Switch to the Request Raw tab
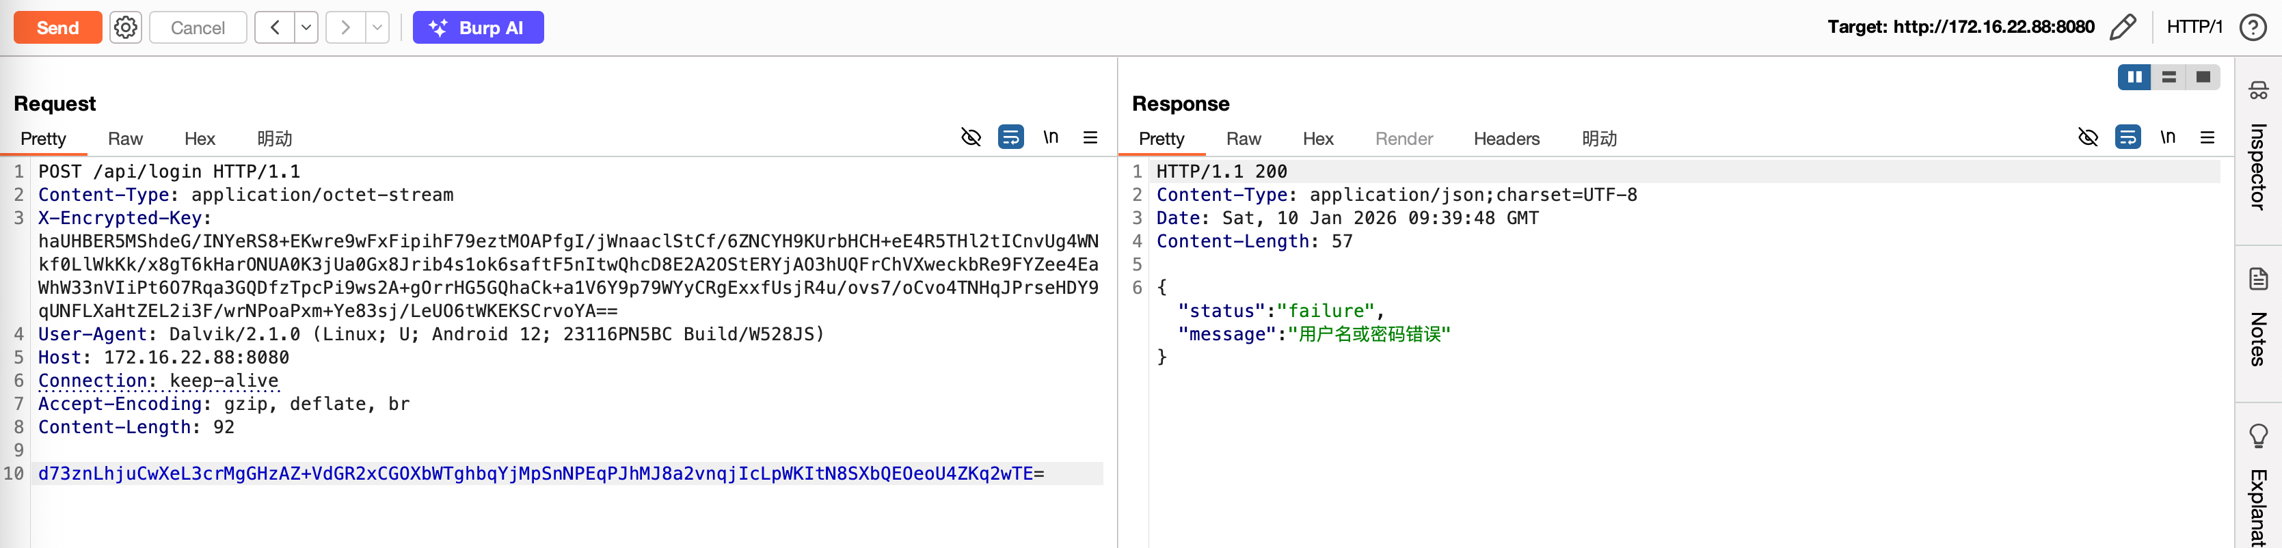The width and height of the screenshot is (2282, 548). point(125,139)
